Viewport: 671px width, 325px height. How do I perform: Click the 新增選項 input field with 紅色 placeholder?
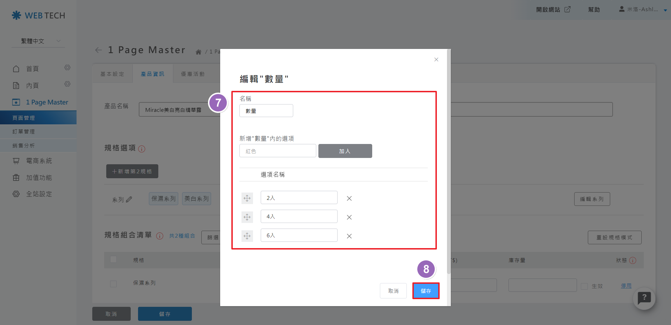point(277,151)
